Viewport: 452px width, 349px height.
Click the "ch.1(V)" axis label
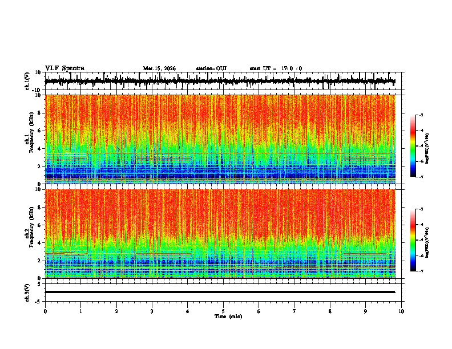(27, 81)
